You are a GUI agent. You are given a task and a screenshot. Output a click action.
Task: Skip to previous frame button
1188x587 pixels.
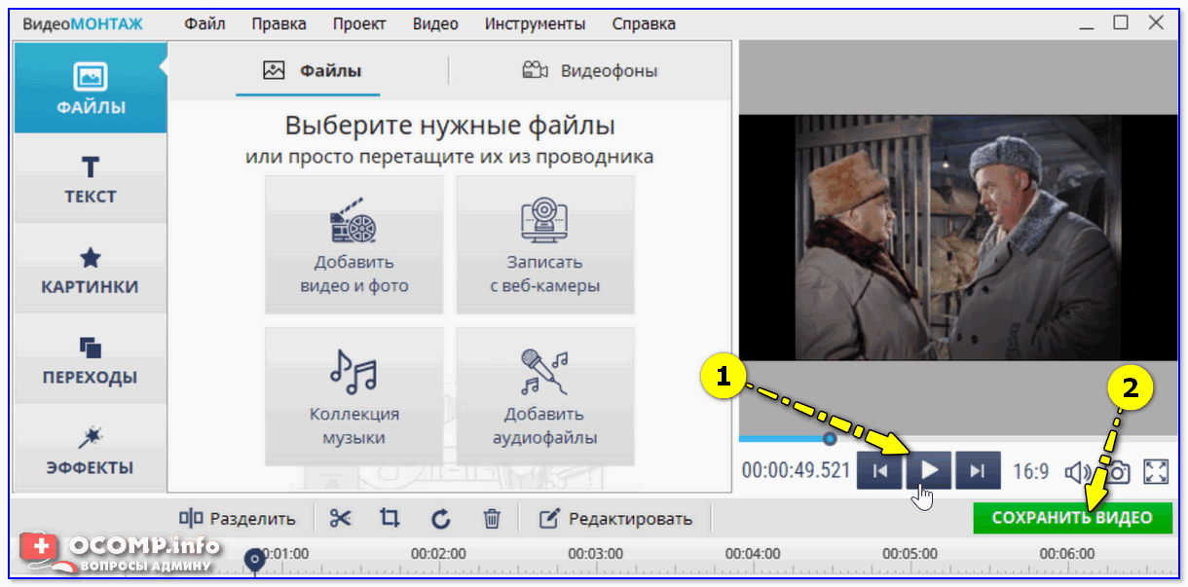click(879, 472)
